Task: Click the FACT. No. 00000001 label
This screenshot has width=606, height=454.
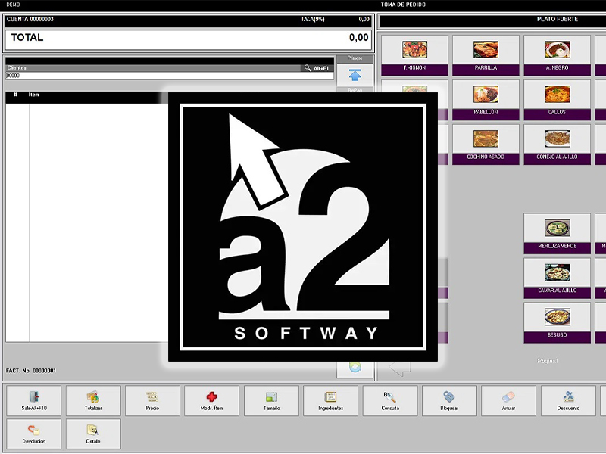Action: point(31,371)
